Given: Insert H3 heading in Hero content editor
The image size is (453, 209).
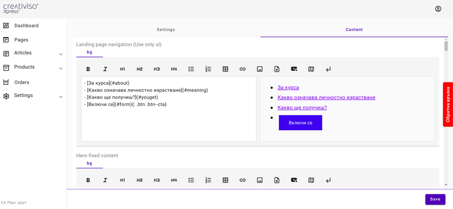Looking at the screenshot, I should pyautogui.click(x=157, y=180).
